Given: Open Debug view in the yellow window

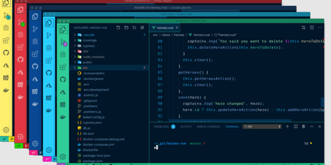Looking at the screenshot, I should tap(6, 28).
